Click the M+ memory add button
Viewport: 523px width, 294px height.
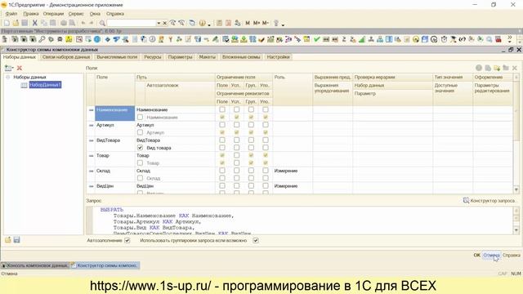[x=256, y=23]
